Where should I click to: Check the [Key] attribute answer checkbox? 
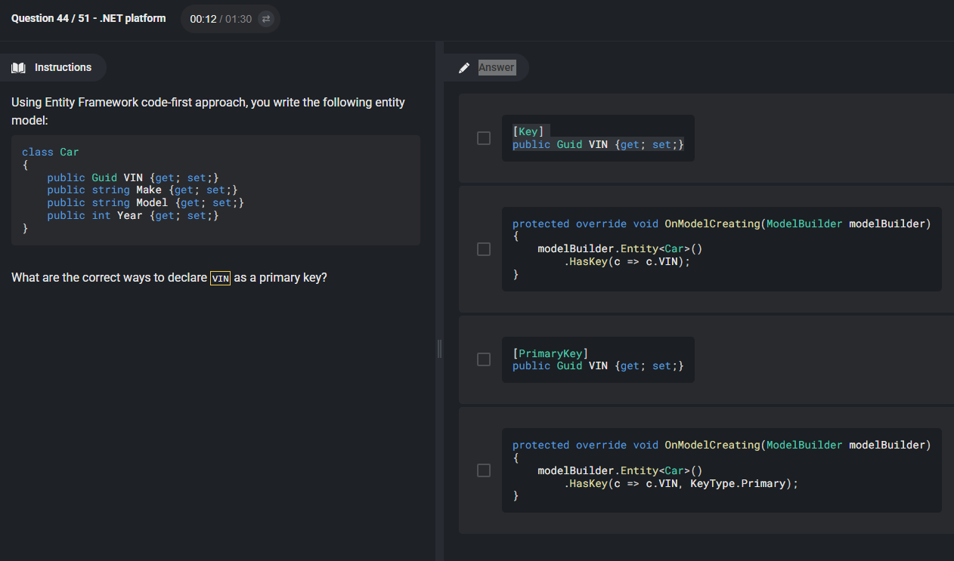tap(484, 138)
